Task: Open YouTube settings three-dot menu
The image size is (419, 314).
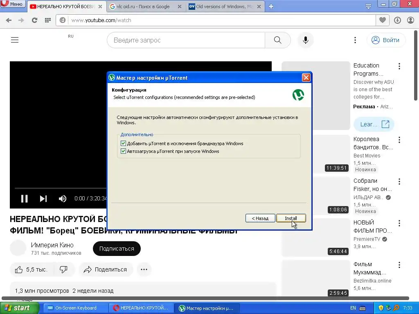Action: (355, 40)
